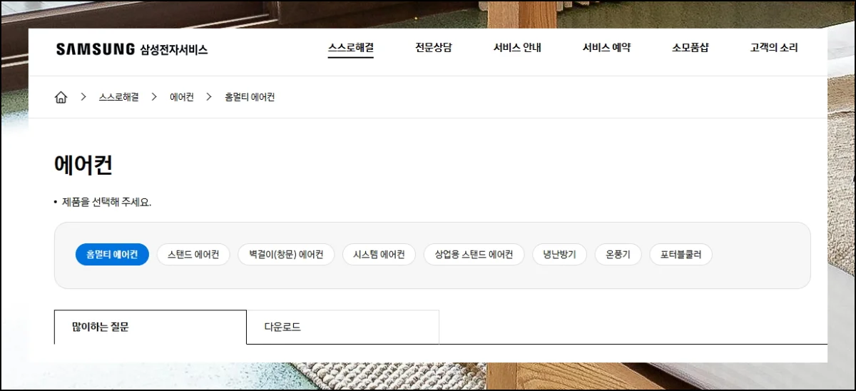Switch to the 다운로드 tab
Screen dimensions: 856x391
[342, 327]
